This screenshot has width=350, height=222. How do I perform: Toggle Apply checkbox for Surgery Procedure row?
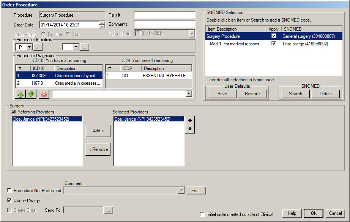(x=274, y=36)
